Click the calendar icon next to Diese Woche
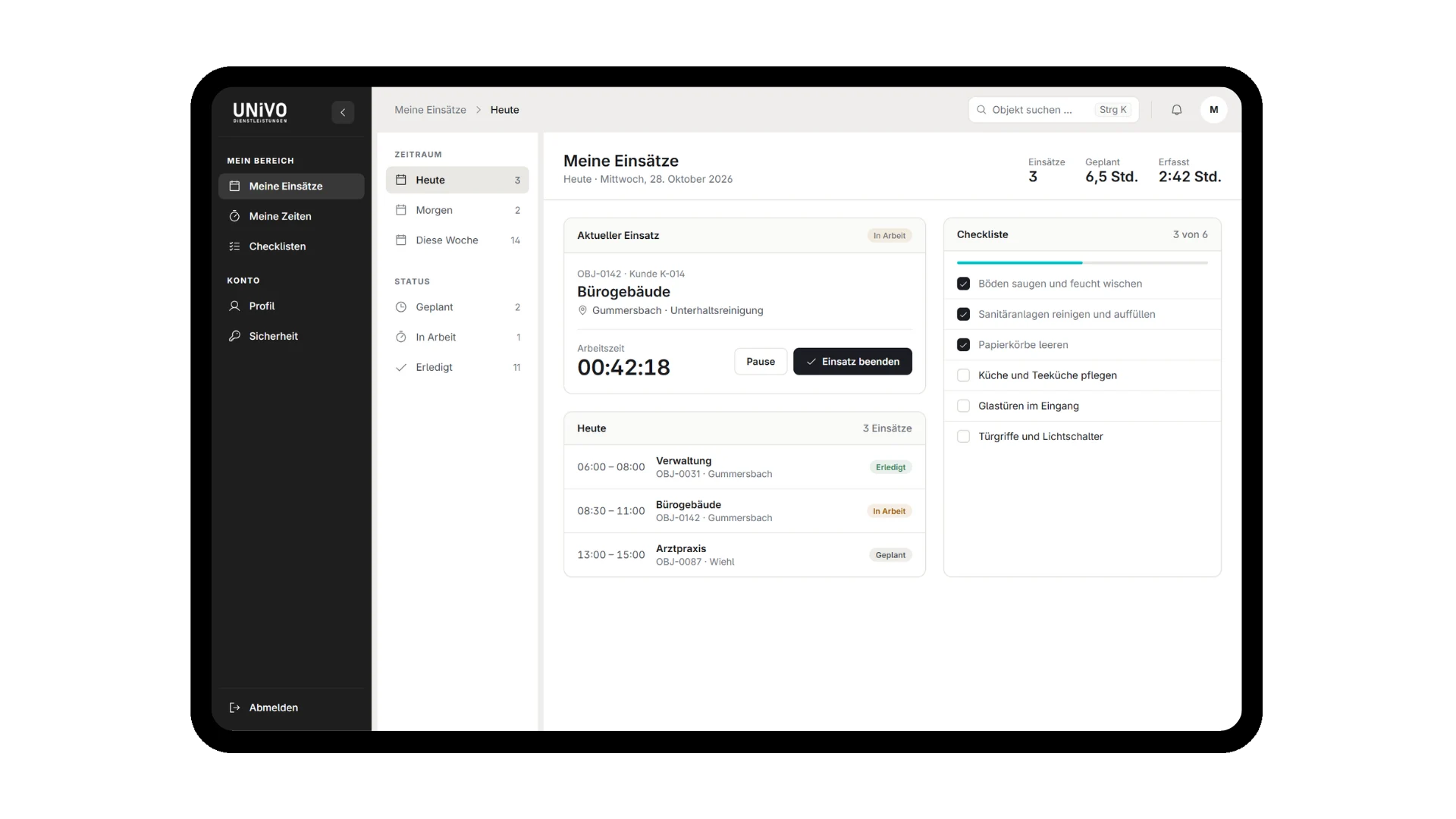This screenshot has height=819, width=1456. [x=401, y=240]
